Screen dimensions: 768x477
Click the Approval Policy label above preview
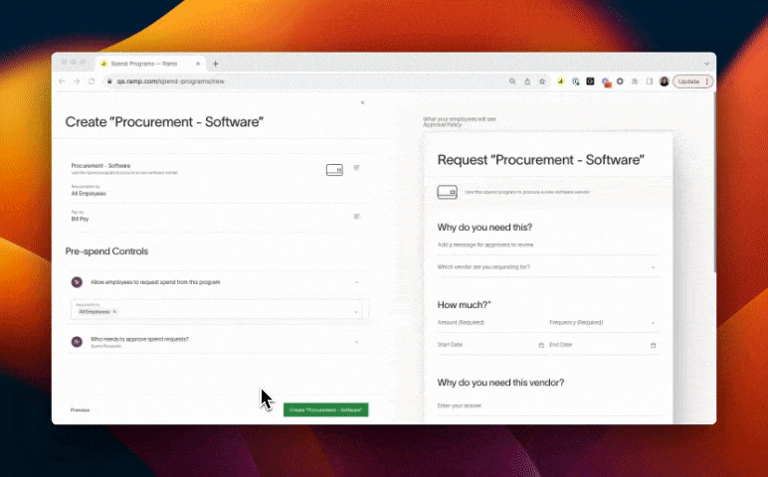click(x=443, y=125)
